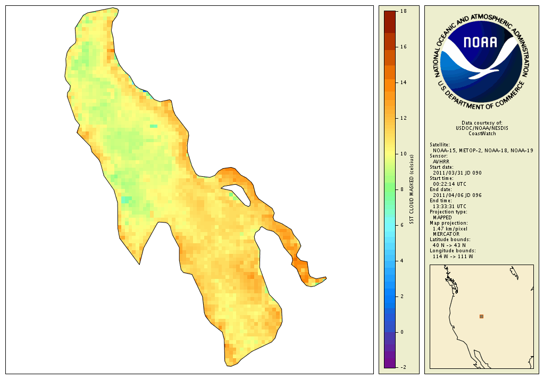Click the 00:22:14 UTC value
544x379 pixels.
coord(450,184)
